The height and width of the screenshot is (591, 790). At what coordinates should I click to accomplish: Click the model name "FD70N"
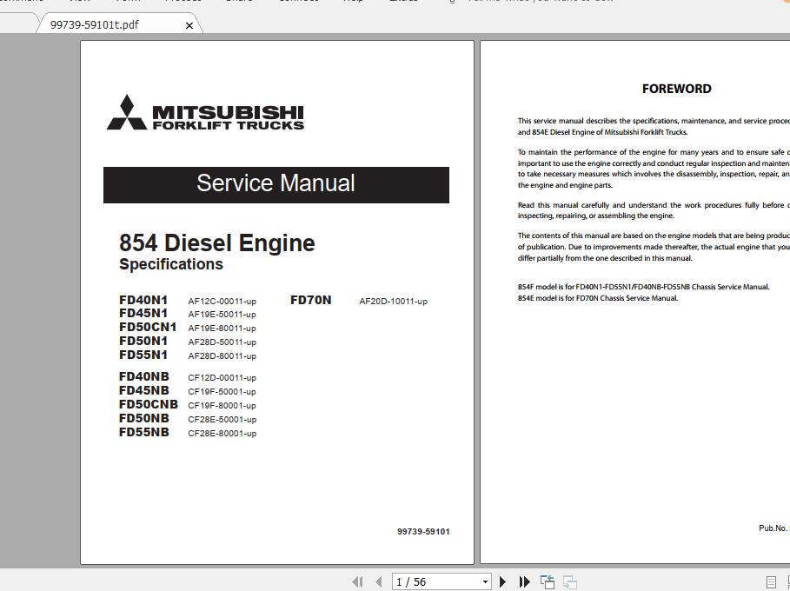pos(311,301)
